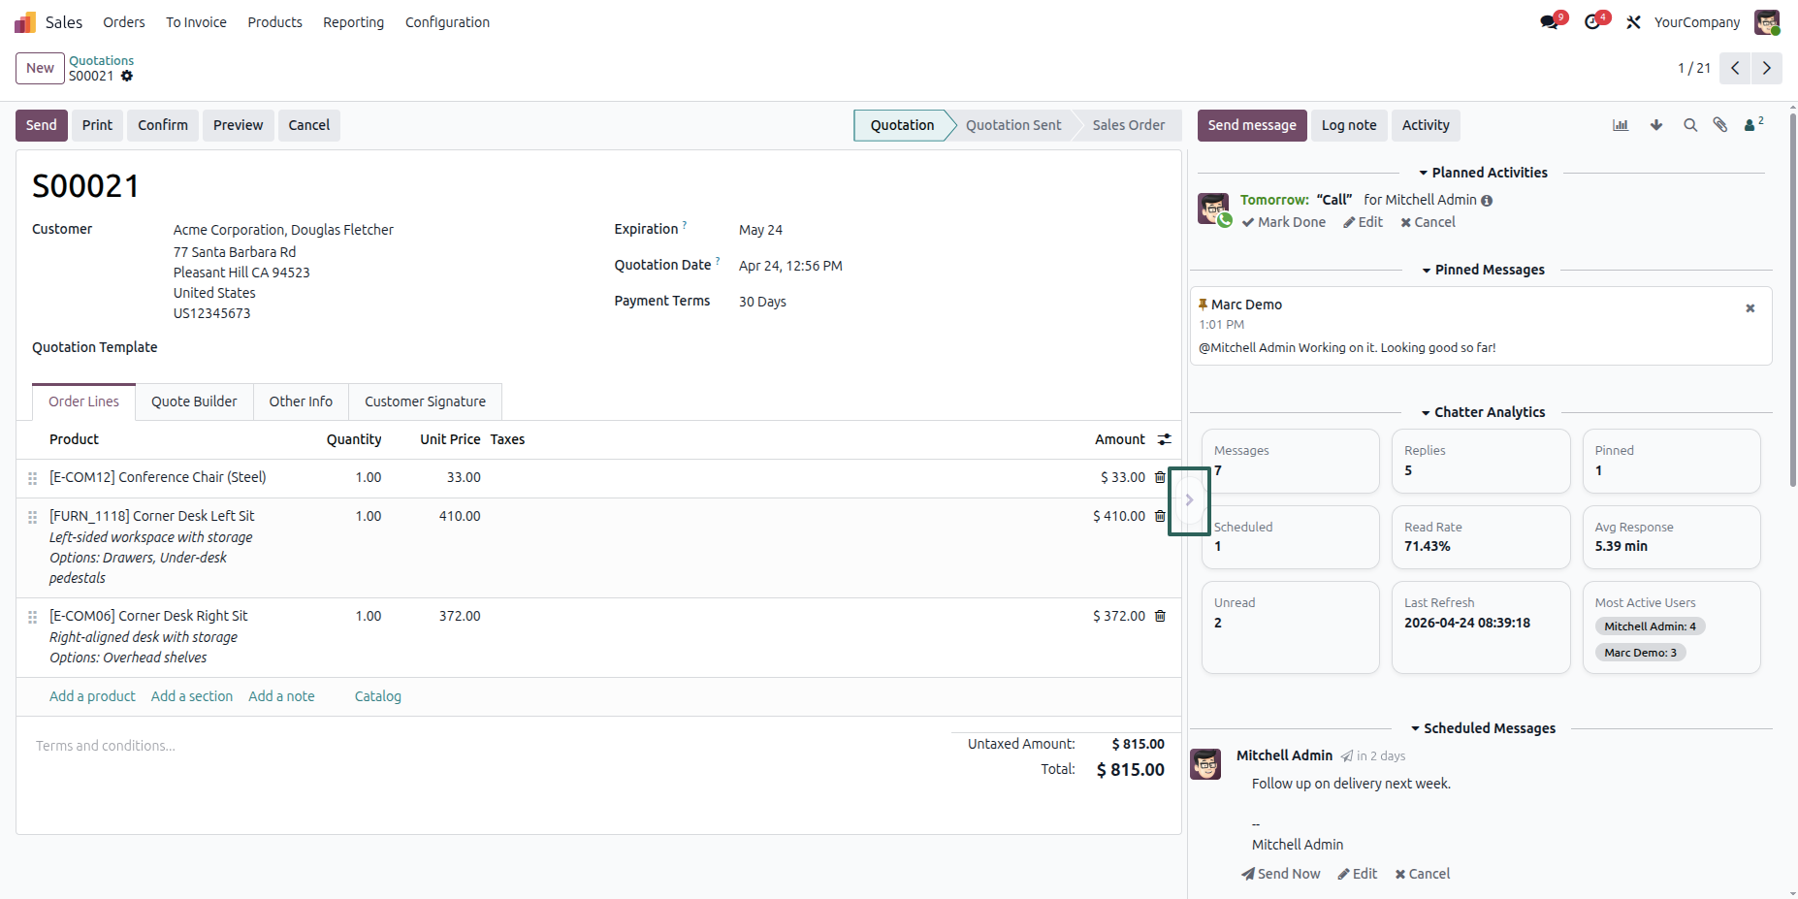Cancel the planned Call activity
1798x899 pixels.
(x=1428, y=222)
